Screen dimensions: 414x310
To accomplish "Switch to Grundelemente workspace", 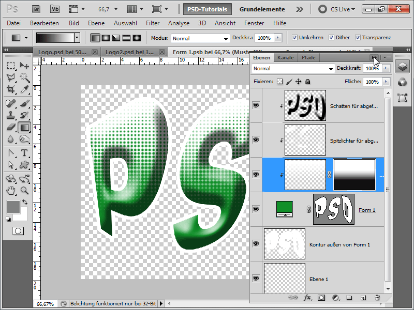I will tap(262, 9).
